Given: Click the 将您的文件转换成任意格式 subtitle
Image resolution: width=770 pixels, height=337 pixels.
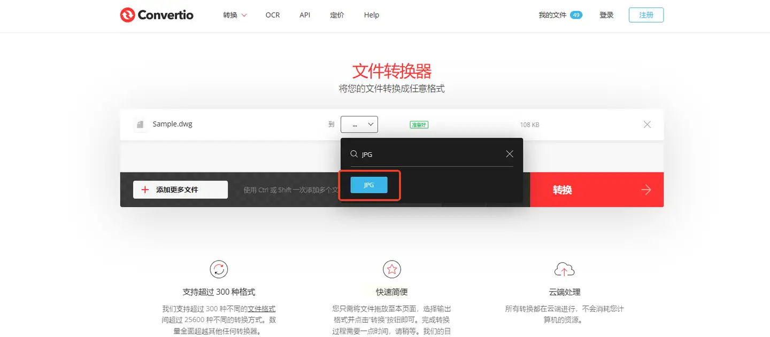Looking at the screenshot, I should coord(392,89).
